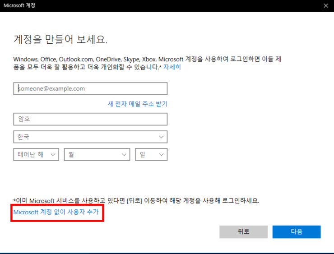Click the Microsoft 계정 window title text

pos(19,5)
